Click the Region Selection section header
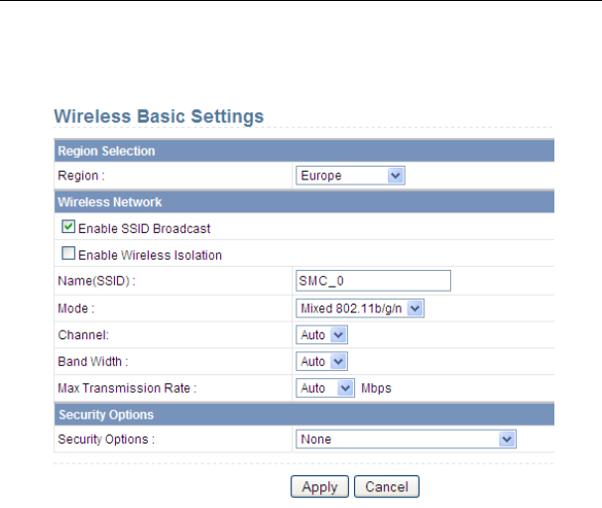 click(x=106, y=151)
